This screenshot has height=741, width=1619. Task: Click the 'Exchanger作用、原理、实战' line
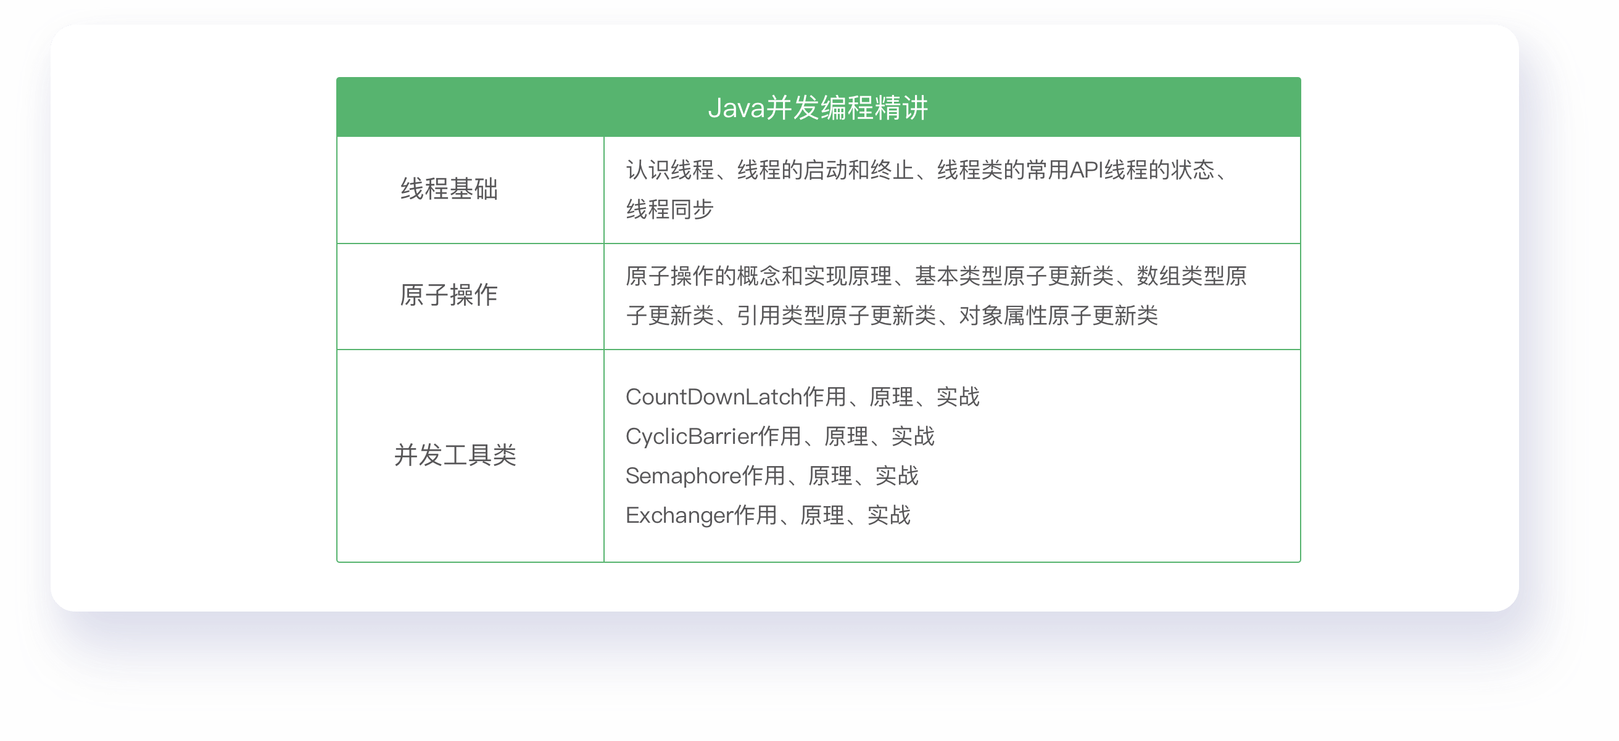click(x=768, y=515)
